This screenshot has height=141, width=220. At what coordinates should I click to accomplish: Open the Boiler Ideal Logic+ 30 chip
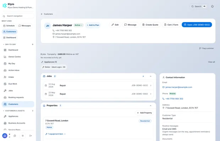point(54,67)
